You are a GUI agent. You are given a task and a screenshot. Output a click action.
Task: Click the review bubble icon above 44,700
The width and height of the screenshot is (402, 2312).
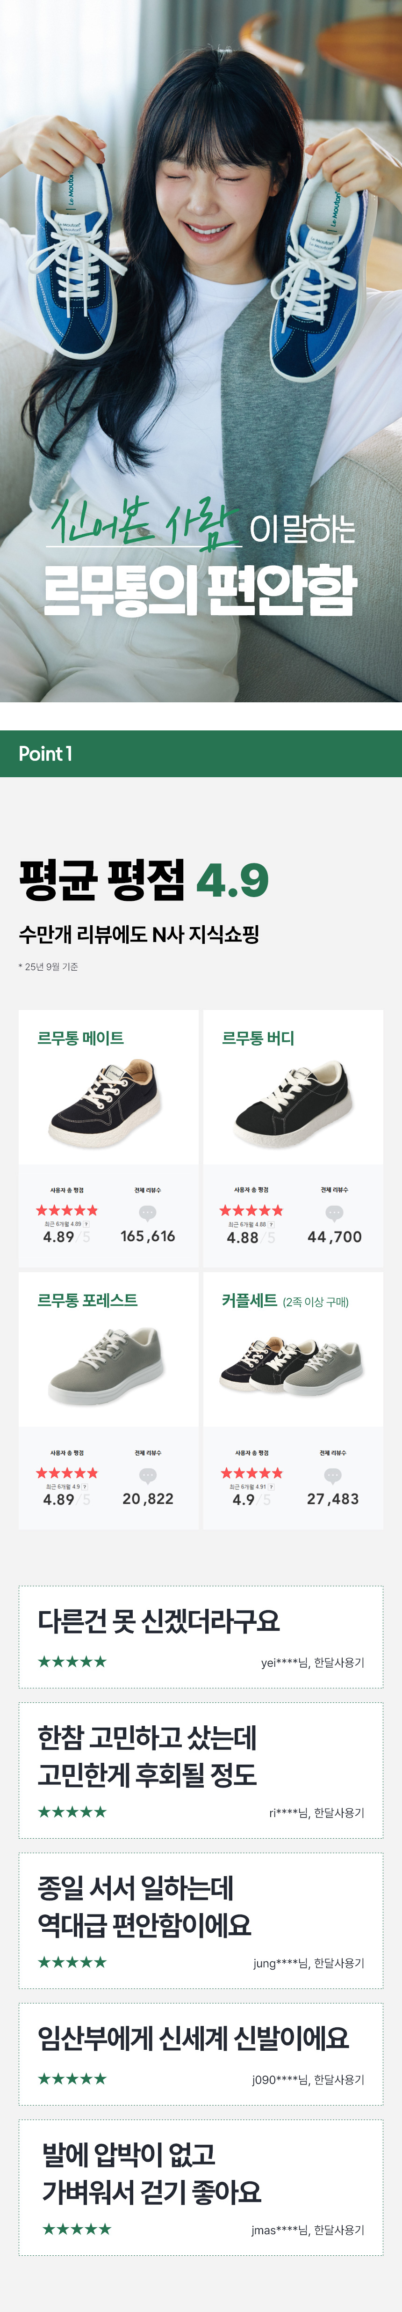point(334,1213)
